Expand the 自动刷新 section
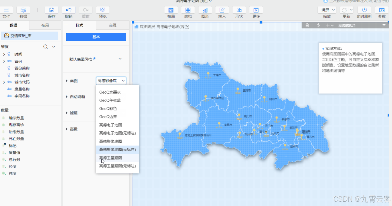392x206 pixels. point(67,97)
